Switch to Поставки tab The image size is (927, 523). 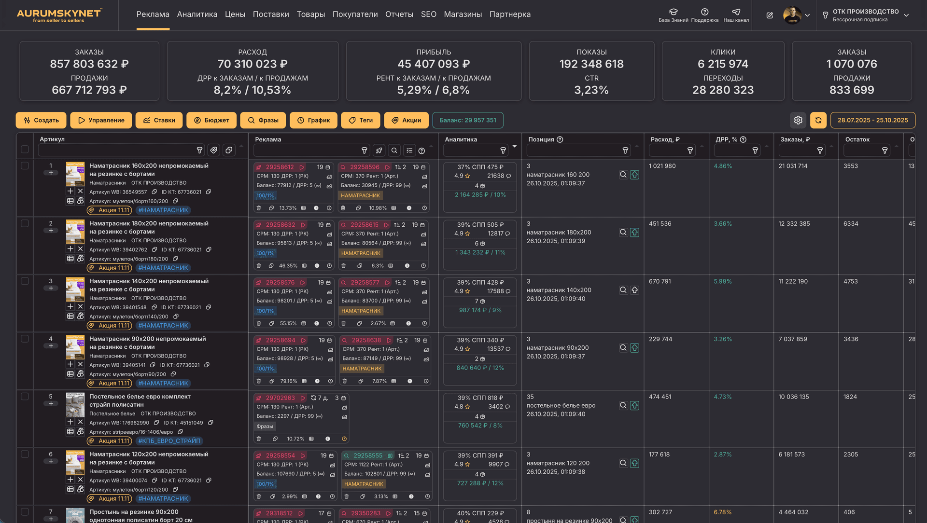[x=271, y=14]
